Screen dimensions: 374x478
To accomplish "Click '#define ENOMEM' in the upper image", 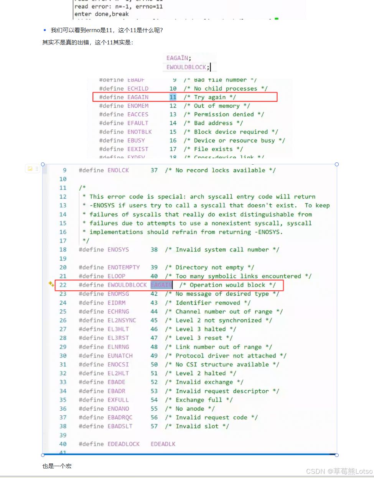I will pos(124,106).
